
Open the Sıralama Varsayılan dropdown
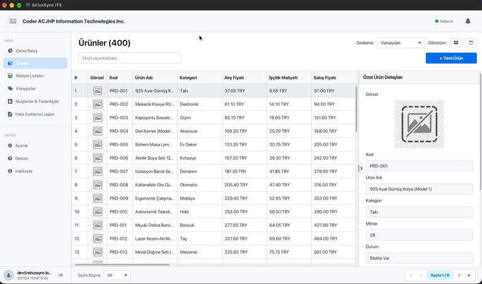click(x=401, y=43)
